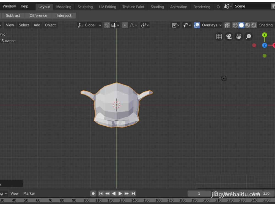This screenshot has width=275, height=204.
Task: Open the object type visibility dropdown
Action: tap(175, 25)
